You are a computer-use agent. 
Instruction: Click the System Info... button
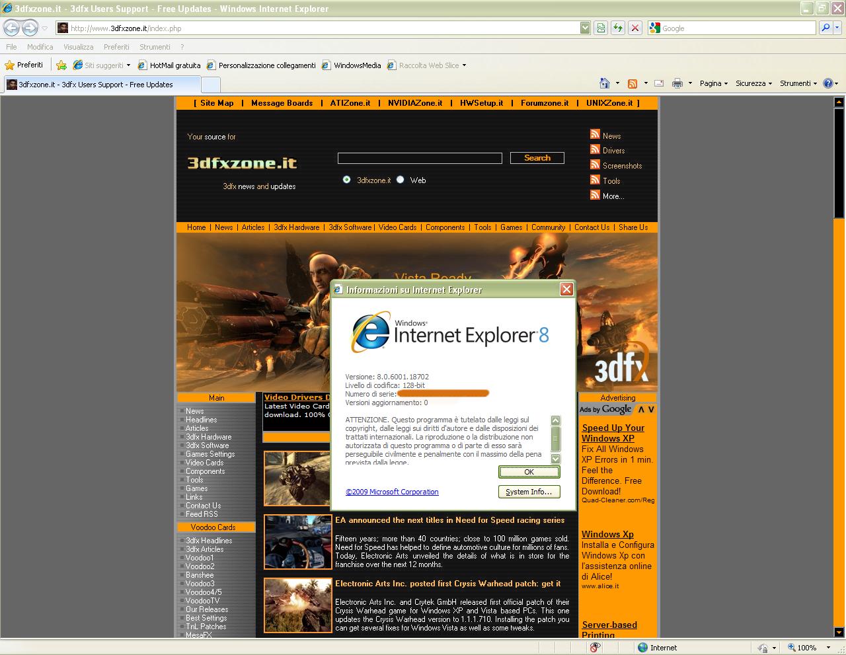point(529,492)
